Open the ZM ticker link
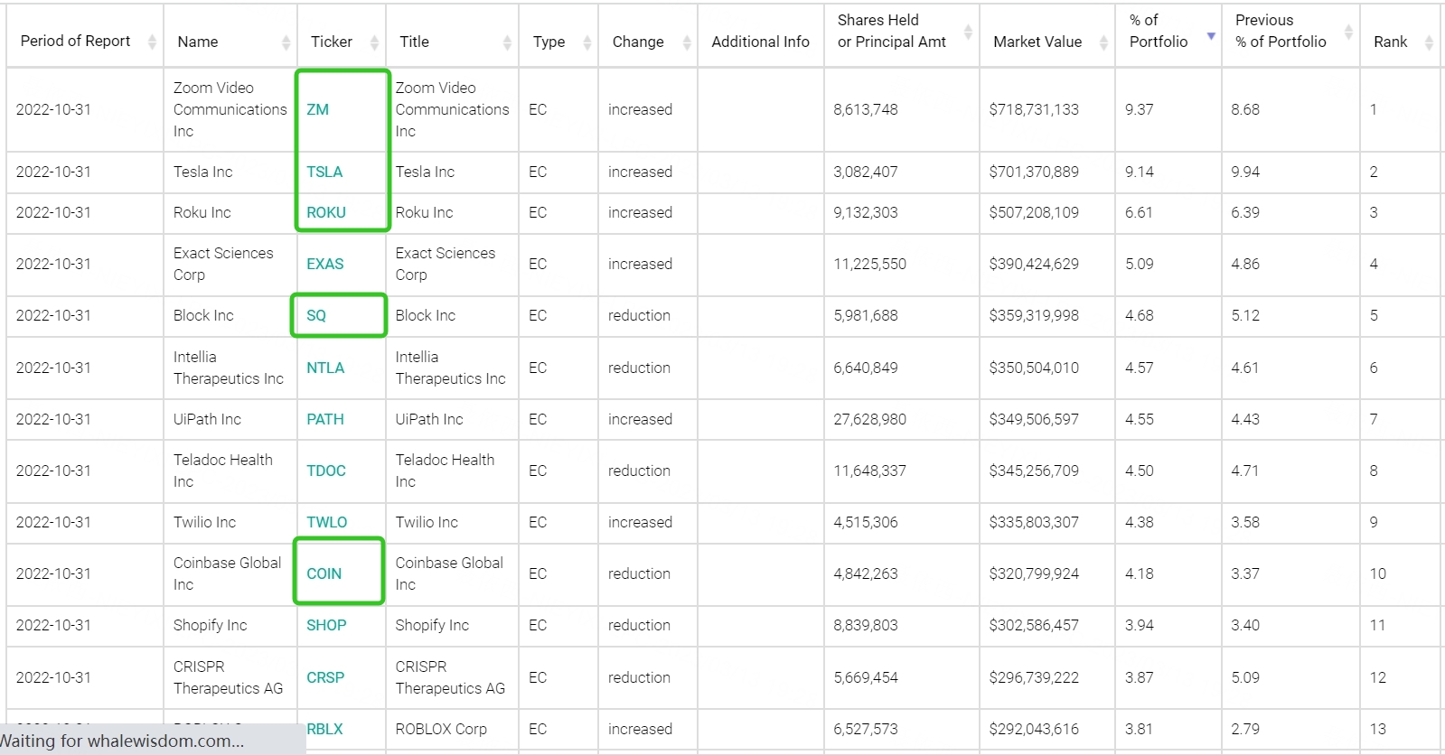 (317, 109)
